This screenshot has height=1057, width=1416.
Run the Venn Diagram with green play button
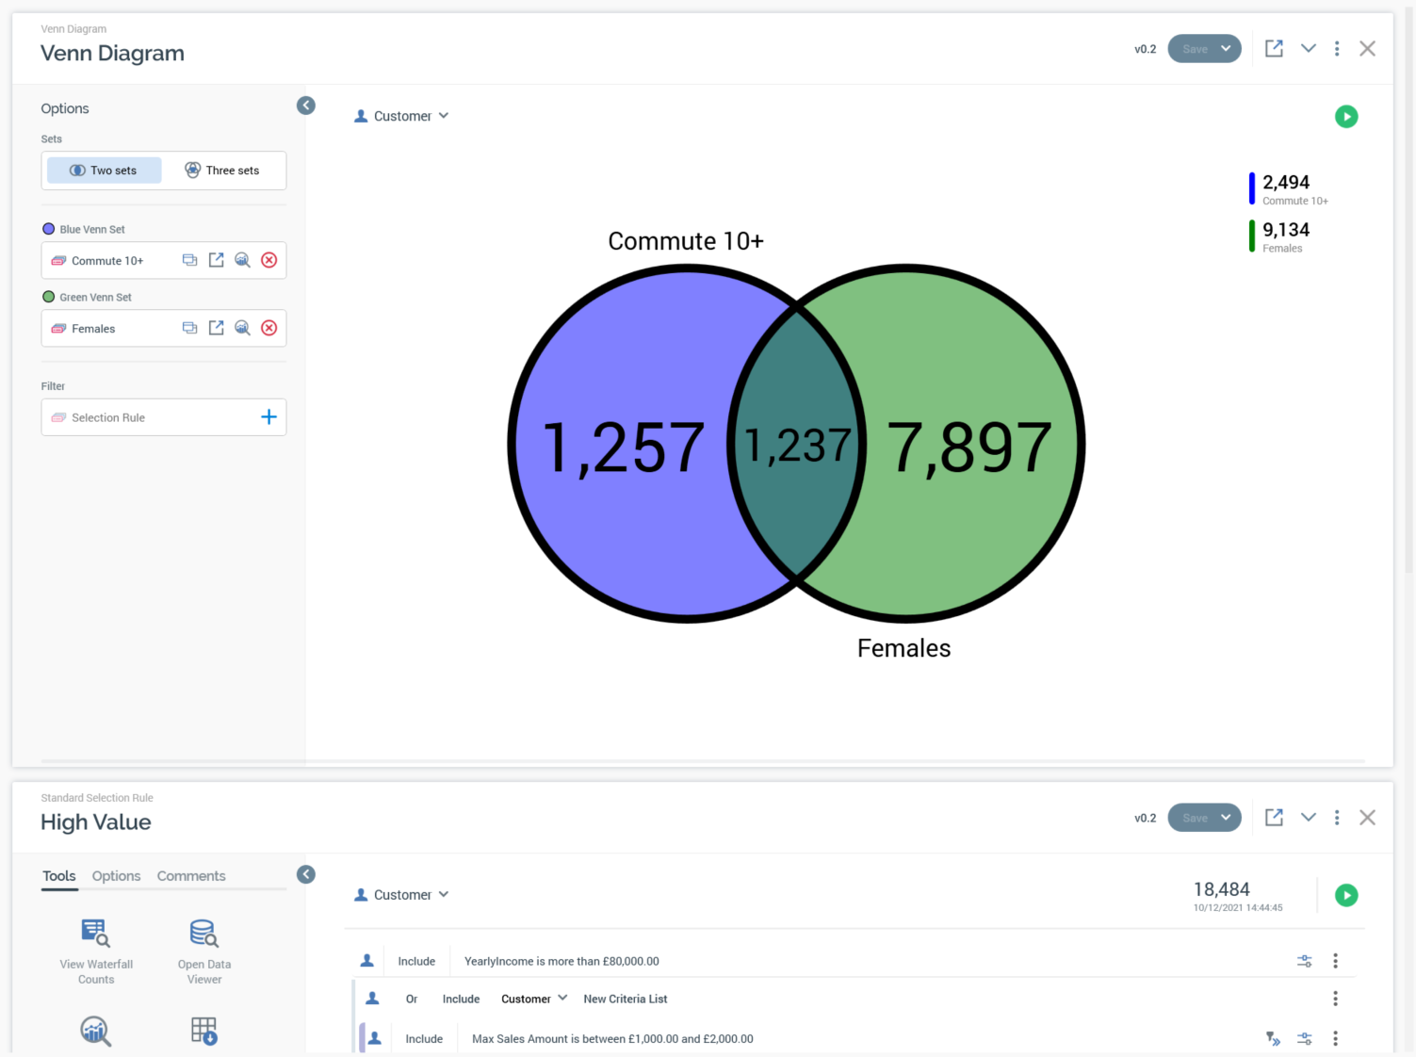click(x=1346, y=117)
